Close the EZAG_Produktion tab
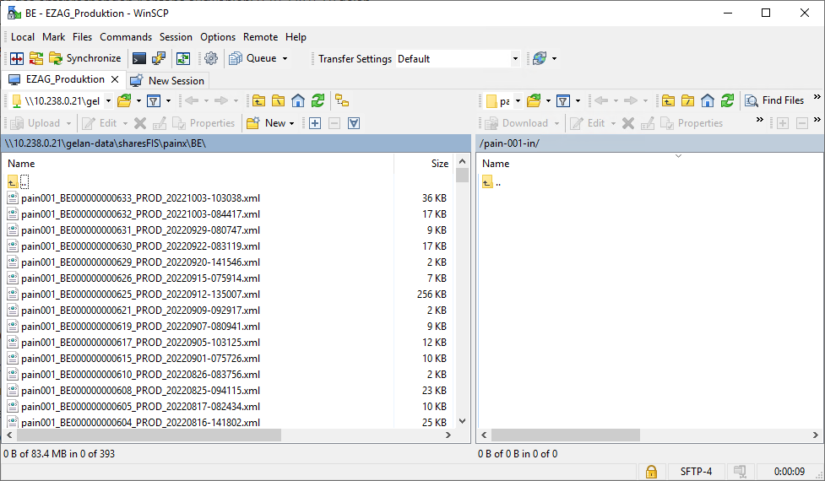The image size is (825, 481). (115, 80)
